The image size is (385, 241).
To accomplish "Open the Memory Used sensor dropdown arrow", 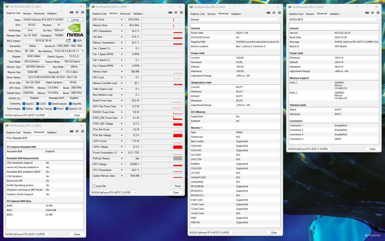I will click(122, 72).
